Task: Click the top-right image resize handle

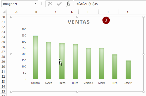Action: 144,17
